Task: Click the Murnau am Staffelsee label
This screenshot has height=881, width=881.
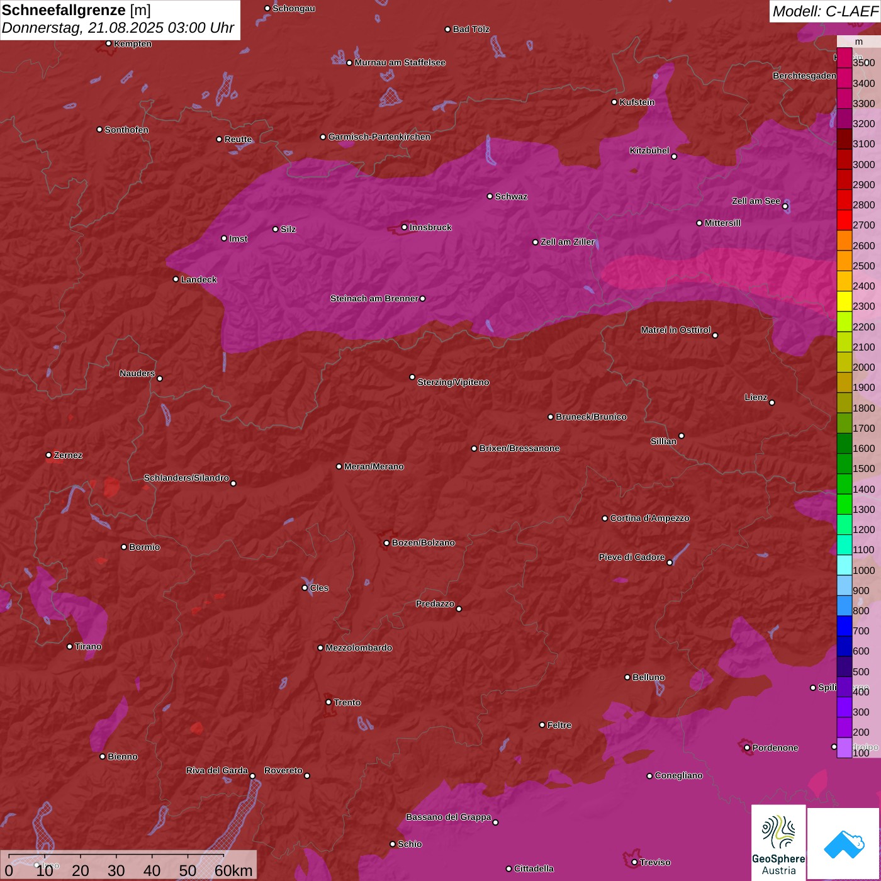Action: coord(400,62)
